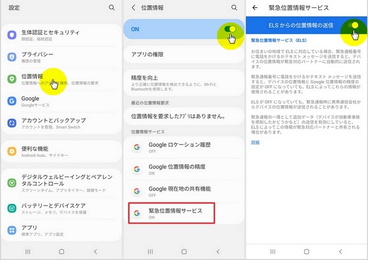This screenshot has height=260, width=368.
Task: Tap the biometrics and security shield icon
Action: coord(12,35)
